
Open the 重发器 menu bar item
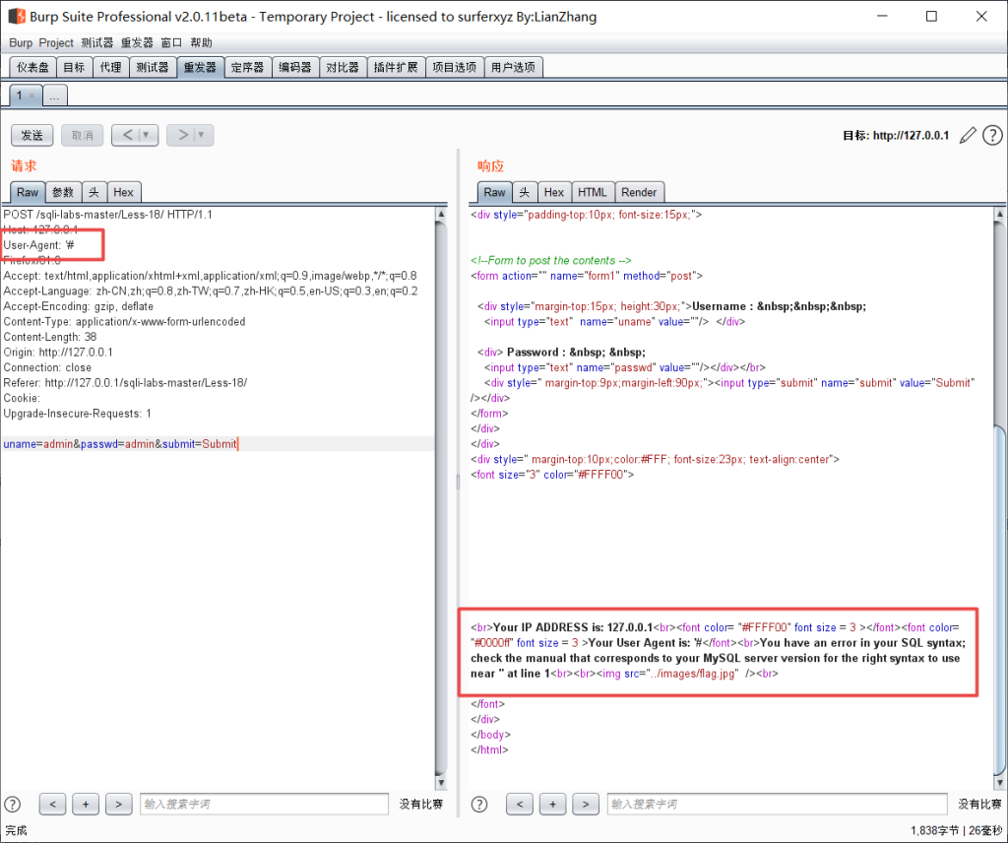pos(137,42)
